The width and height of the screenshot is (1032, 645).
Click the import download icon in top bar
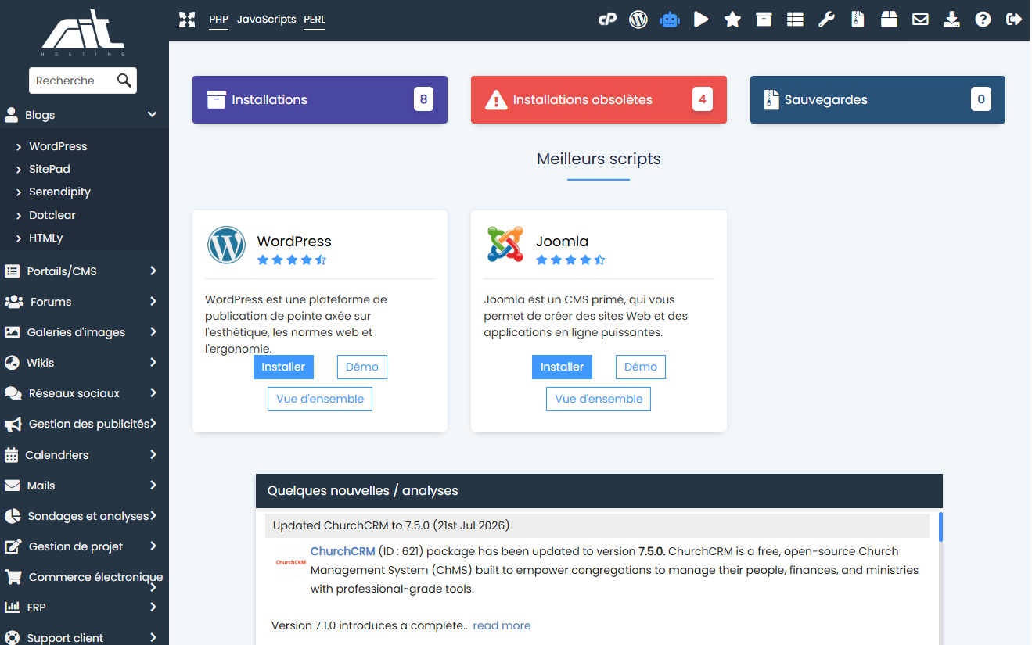951,20
